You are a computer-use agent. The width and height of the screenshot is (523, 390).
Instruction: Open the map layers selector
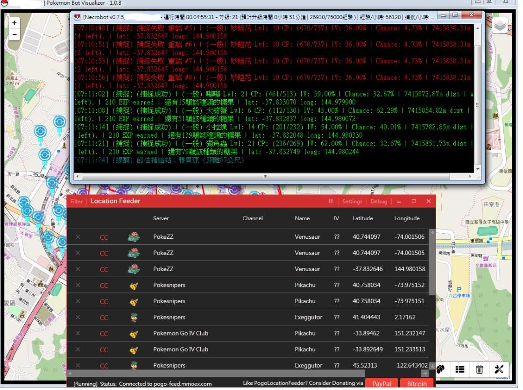(x=500, y=26)
